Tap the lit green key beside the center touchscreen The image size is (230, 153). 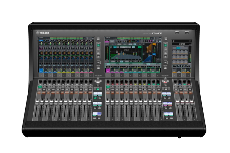coord(166,45)
